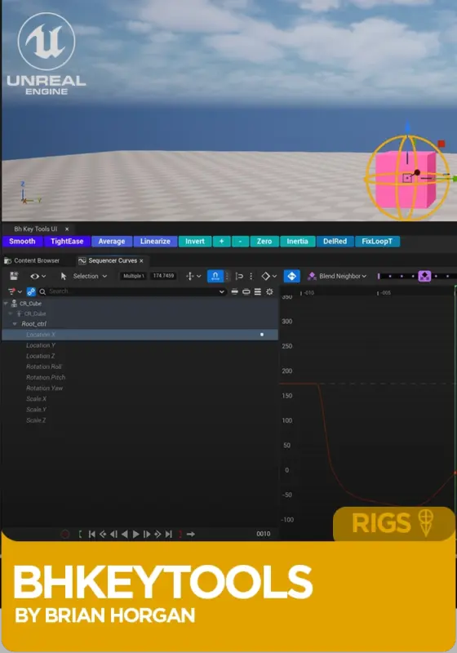Step forward one frame
The height and width of the screenshot is (653, 457).
click(x=147, y=535)
